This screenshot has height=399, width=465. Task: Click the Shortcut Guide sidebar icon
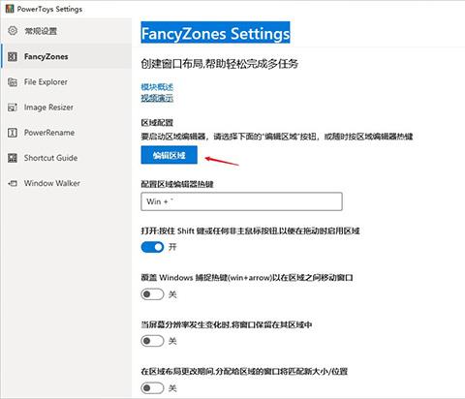(13, 158)
